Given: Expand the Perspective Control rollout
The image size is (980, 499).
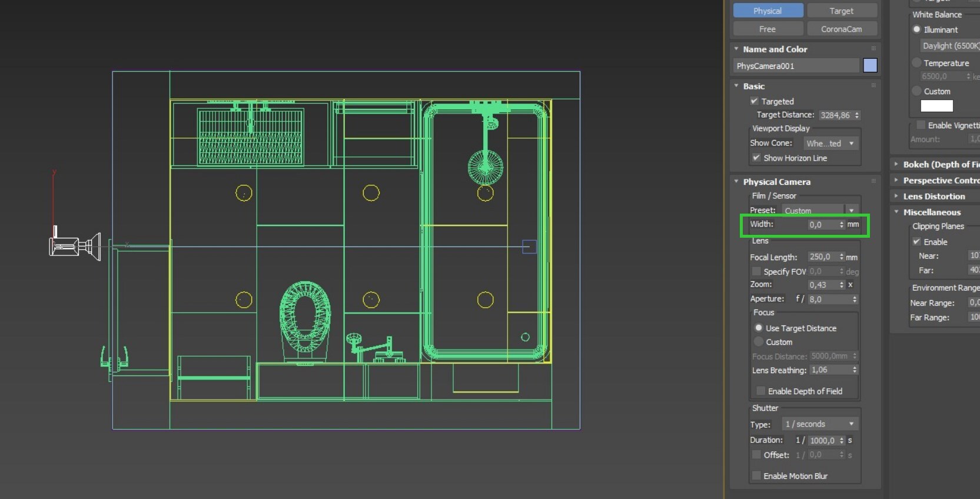Looking at the screenshot, I should (x=896, y=180).
